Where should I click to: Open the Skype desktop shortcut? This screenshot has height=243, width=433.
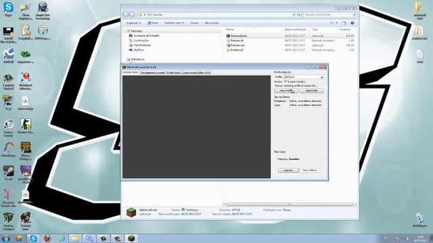click(8, 9)
